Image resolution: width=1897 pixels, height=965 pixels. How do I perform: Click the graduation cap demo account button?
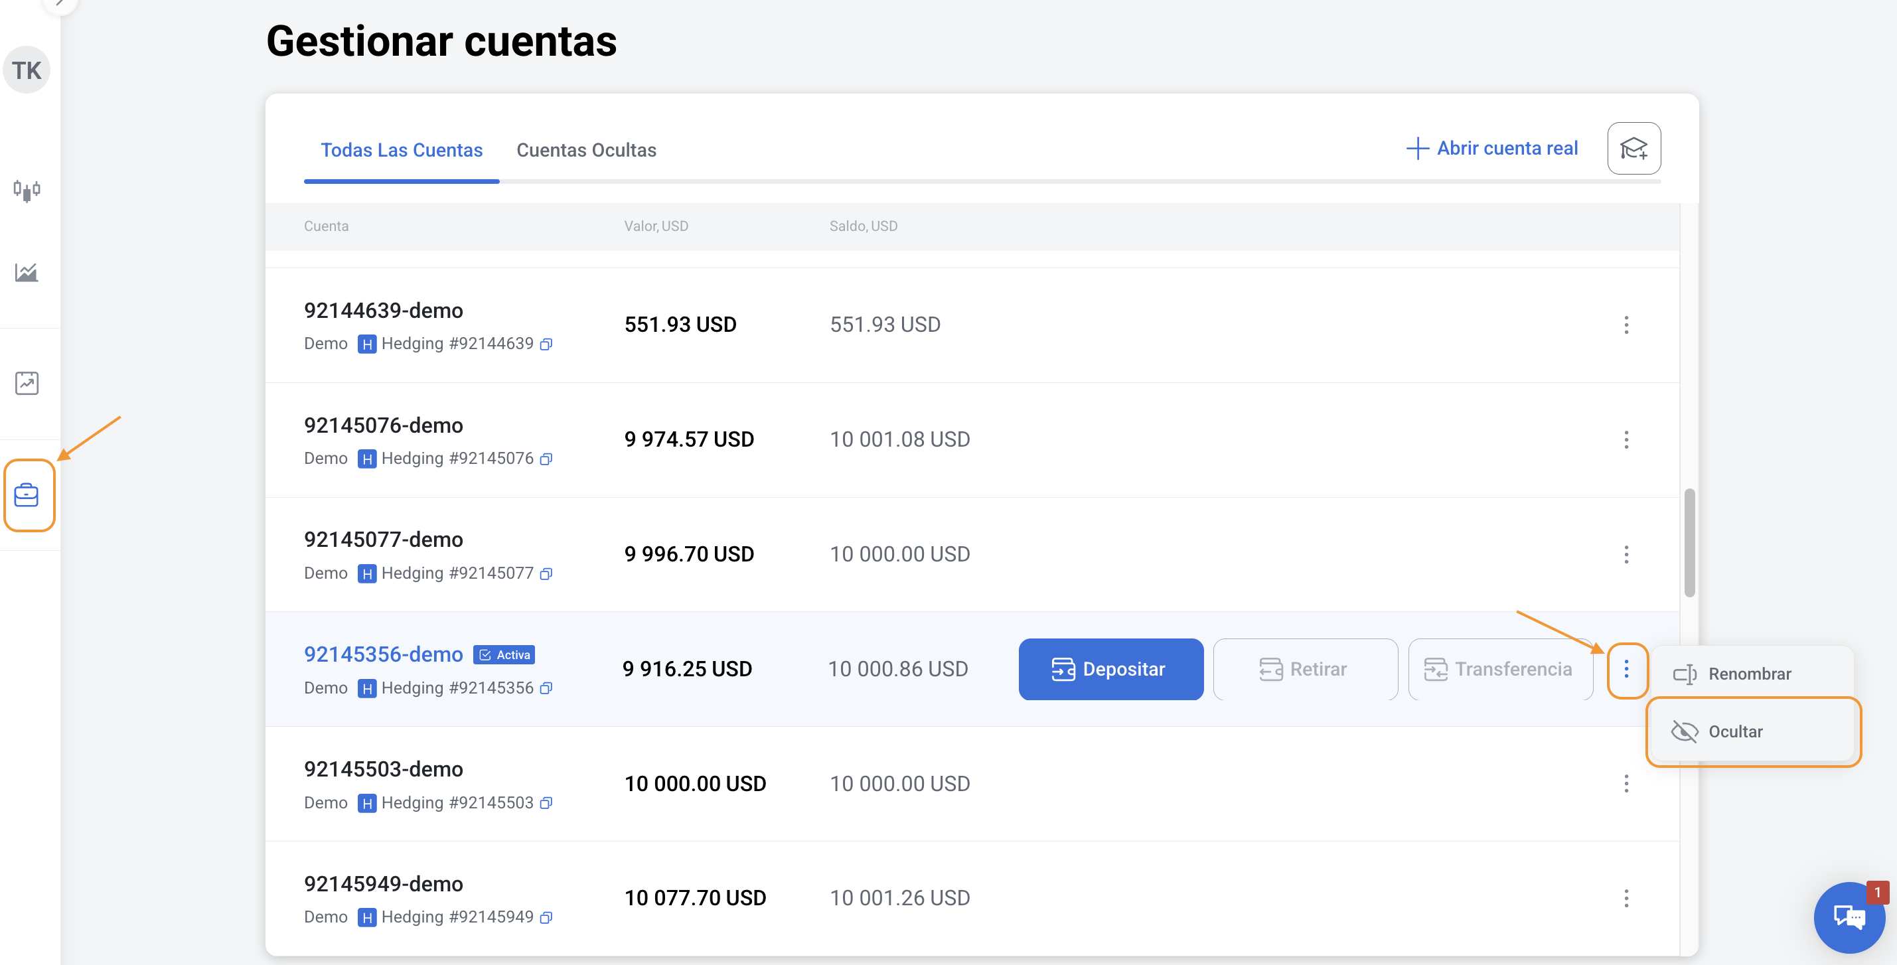click(1633, 149)
